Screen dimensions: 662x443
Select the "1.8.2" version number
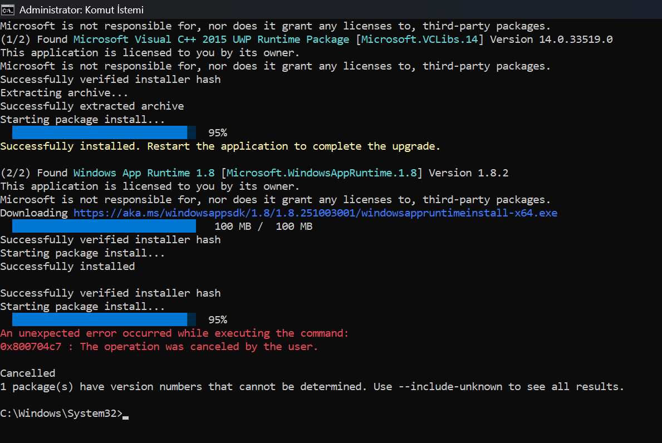[x=493, y=173]
